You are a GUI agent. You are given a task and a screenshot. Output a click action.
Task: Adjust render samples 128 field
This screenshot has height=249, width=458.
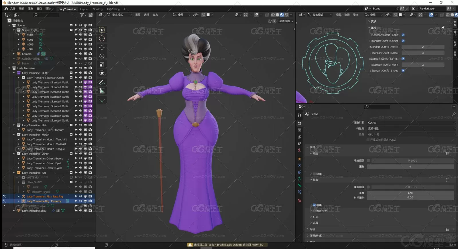pyautogui.click(x=410, y=193)
